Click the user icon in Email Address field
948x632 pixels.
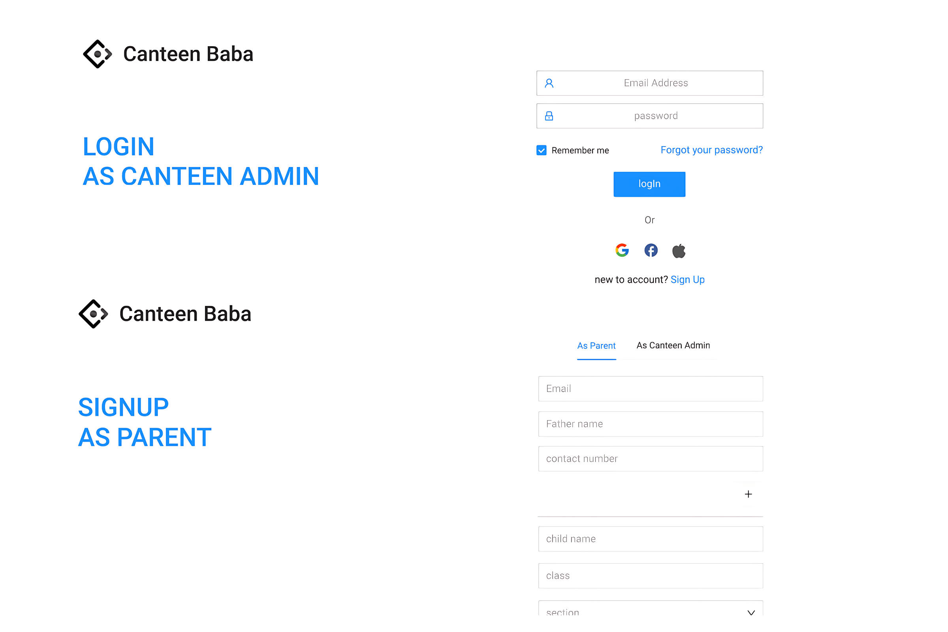click(x=549, y=83)
